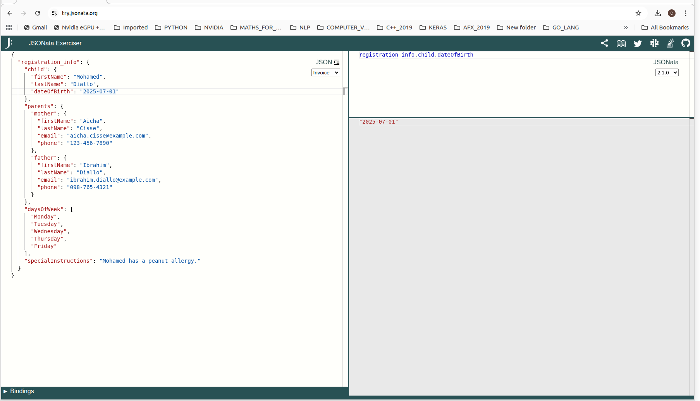Open the Invoice sample data dropdown

(x=325, y=72)
